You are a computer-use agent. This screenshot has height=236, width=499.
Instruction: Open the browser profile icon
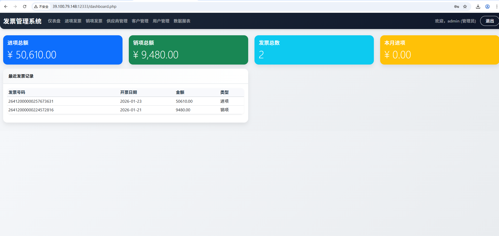coord(487,7)
